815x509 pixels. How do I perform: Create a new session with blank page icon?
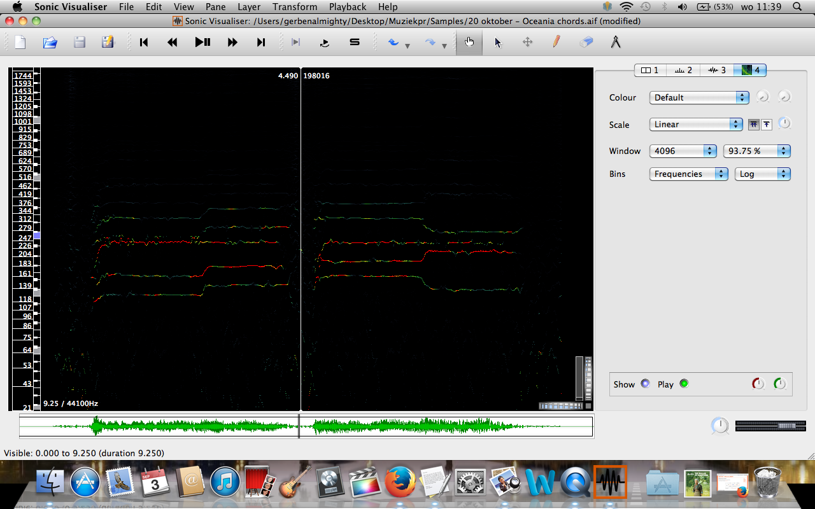click(x=20, y=42)
